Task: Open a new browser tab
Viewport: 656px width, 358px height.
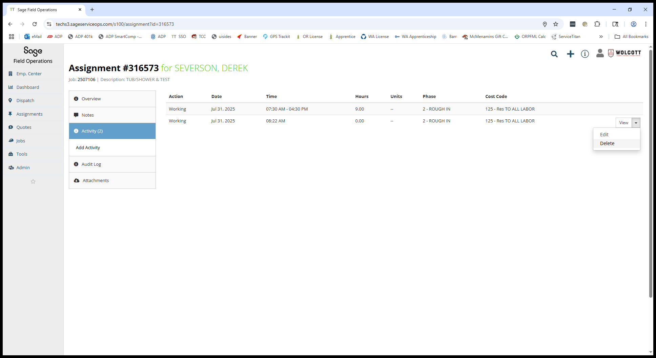Action: click(x=92, y=9)
